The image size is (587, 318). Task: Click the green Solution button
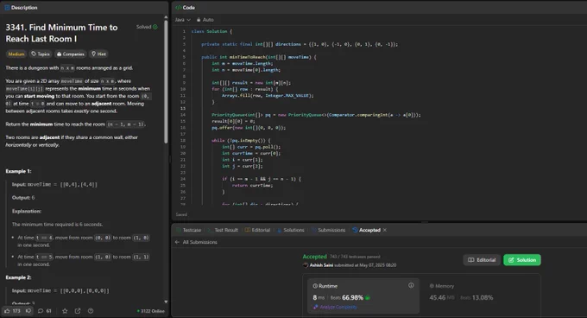pos(522,260)
